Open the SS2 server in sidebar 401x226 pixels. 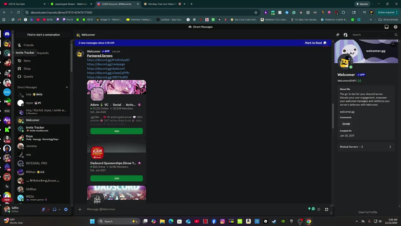7,111
